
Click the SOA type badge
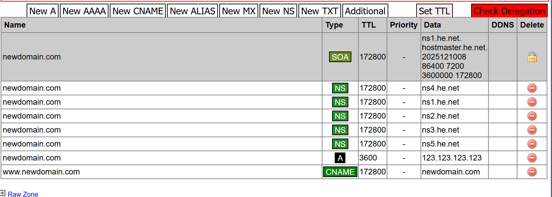coord(340,57)
